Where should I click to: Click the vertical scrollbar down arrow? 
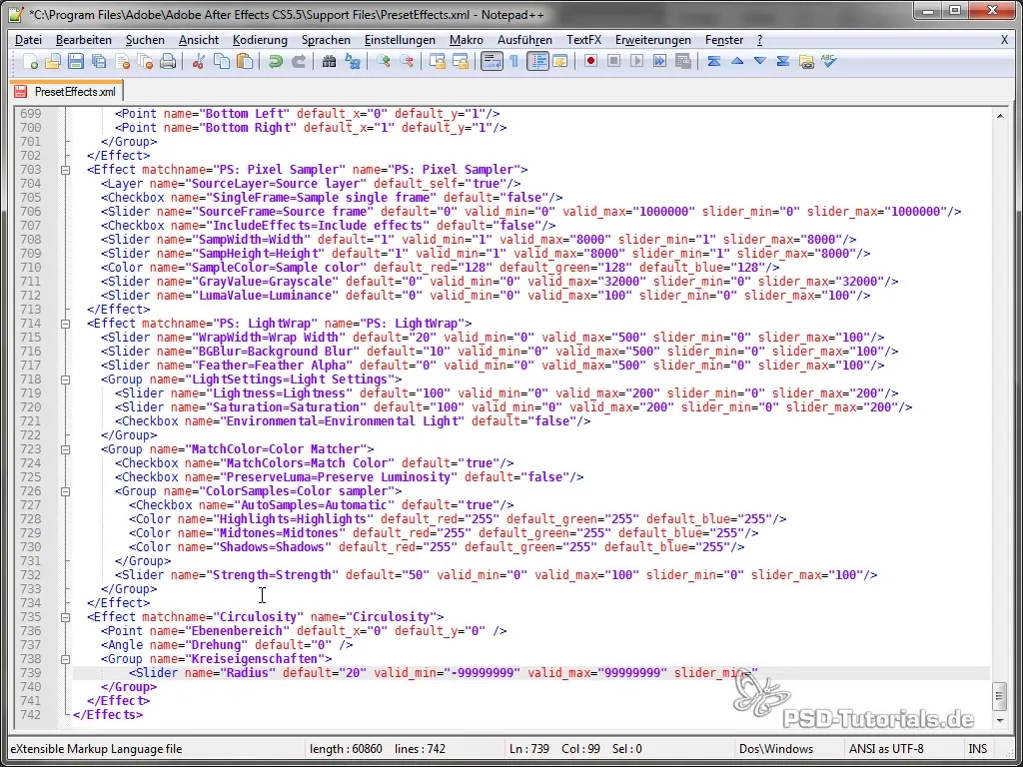(x=999, y=719)
